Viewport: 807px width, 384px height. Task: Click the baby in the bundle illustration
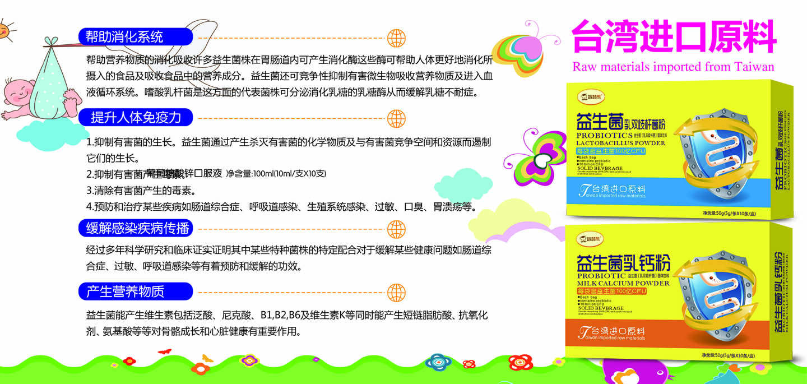point(22,92)
